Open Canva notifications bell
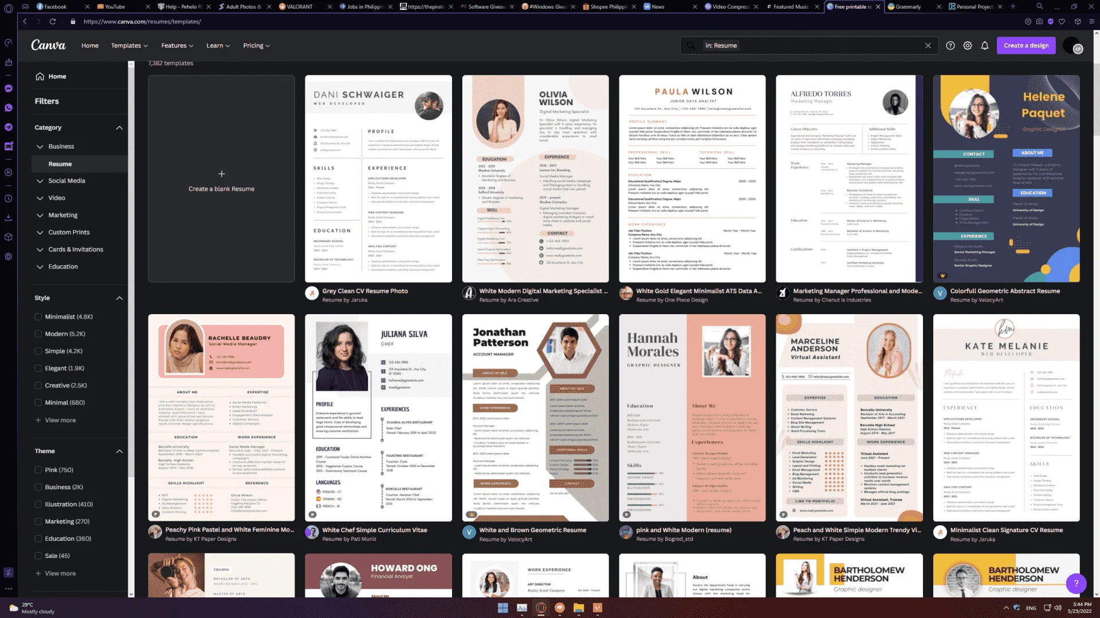Image resolution: width=1100 pixels, height=618 pixels. [x=985, y=46]
